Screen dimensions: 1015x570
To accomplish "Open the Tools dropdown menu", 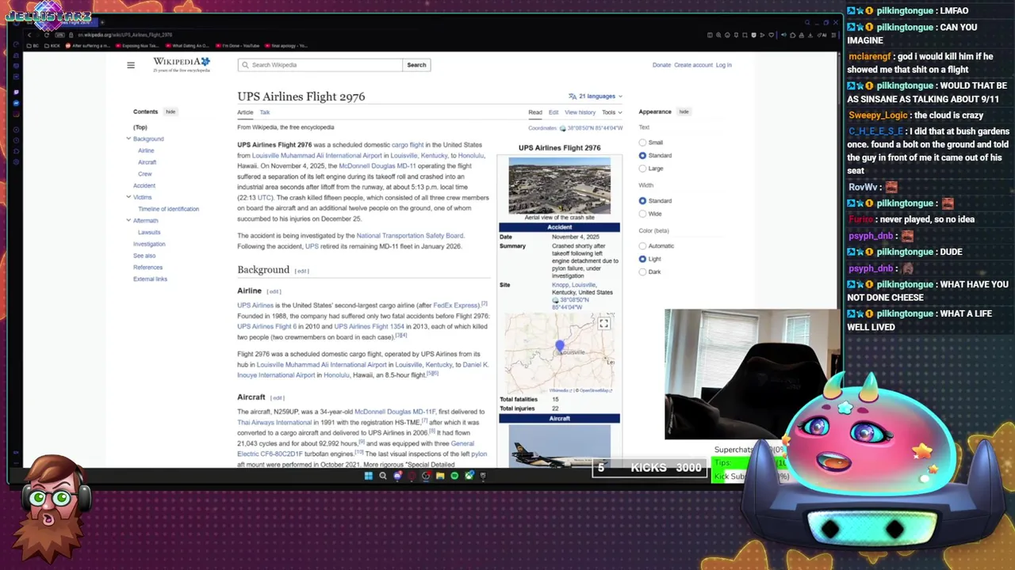I will pos(611,112).
